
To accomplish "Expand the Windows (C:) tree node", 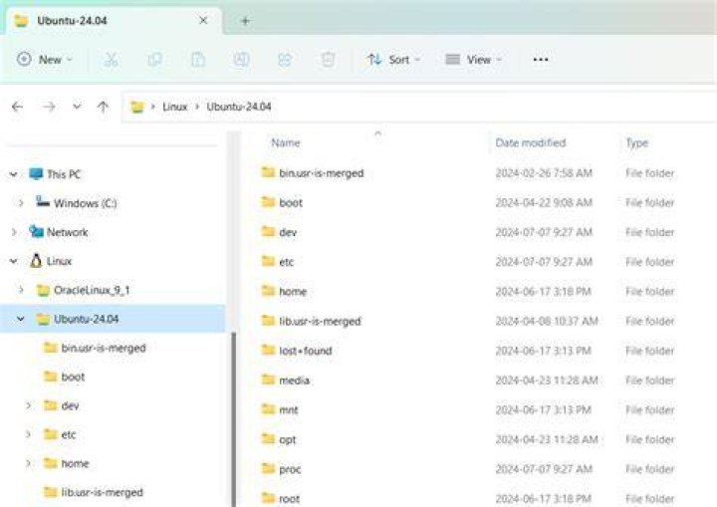I will click(x=21, y=203).
